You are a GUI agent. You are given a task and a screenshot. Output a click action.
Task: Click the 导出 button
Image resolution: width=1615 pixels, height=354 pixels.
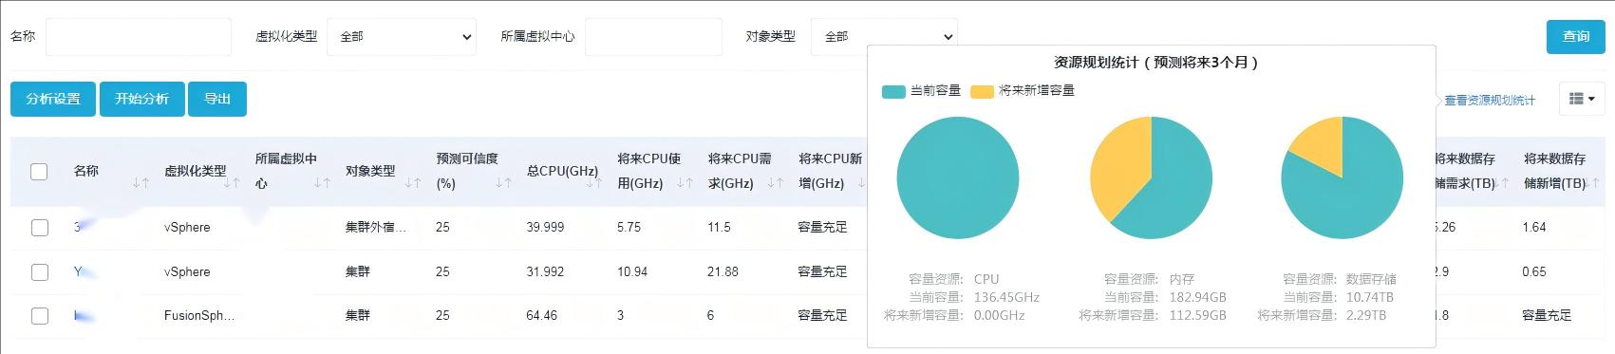(217, 99)
